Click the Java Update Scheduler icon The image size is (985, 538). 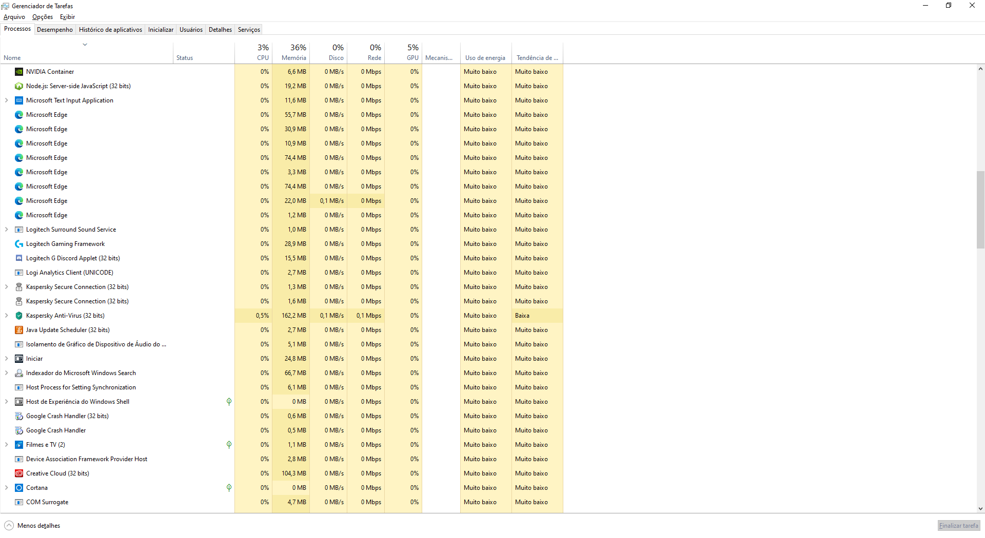coord(19,330)
